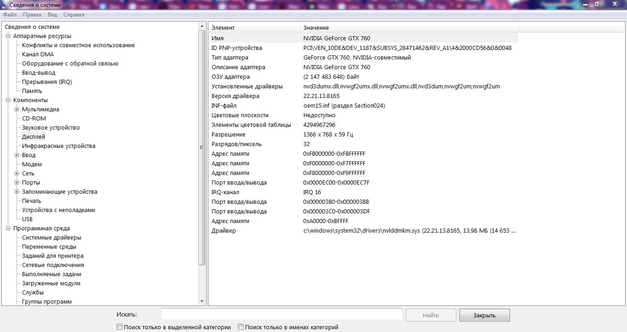627x332 pixels.
Task: Tick 'Поиск только в выделенной категории' checkbox
Action: coord(120,327)
